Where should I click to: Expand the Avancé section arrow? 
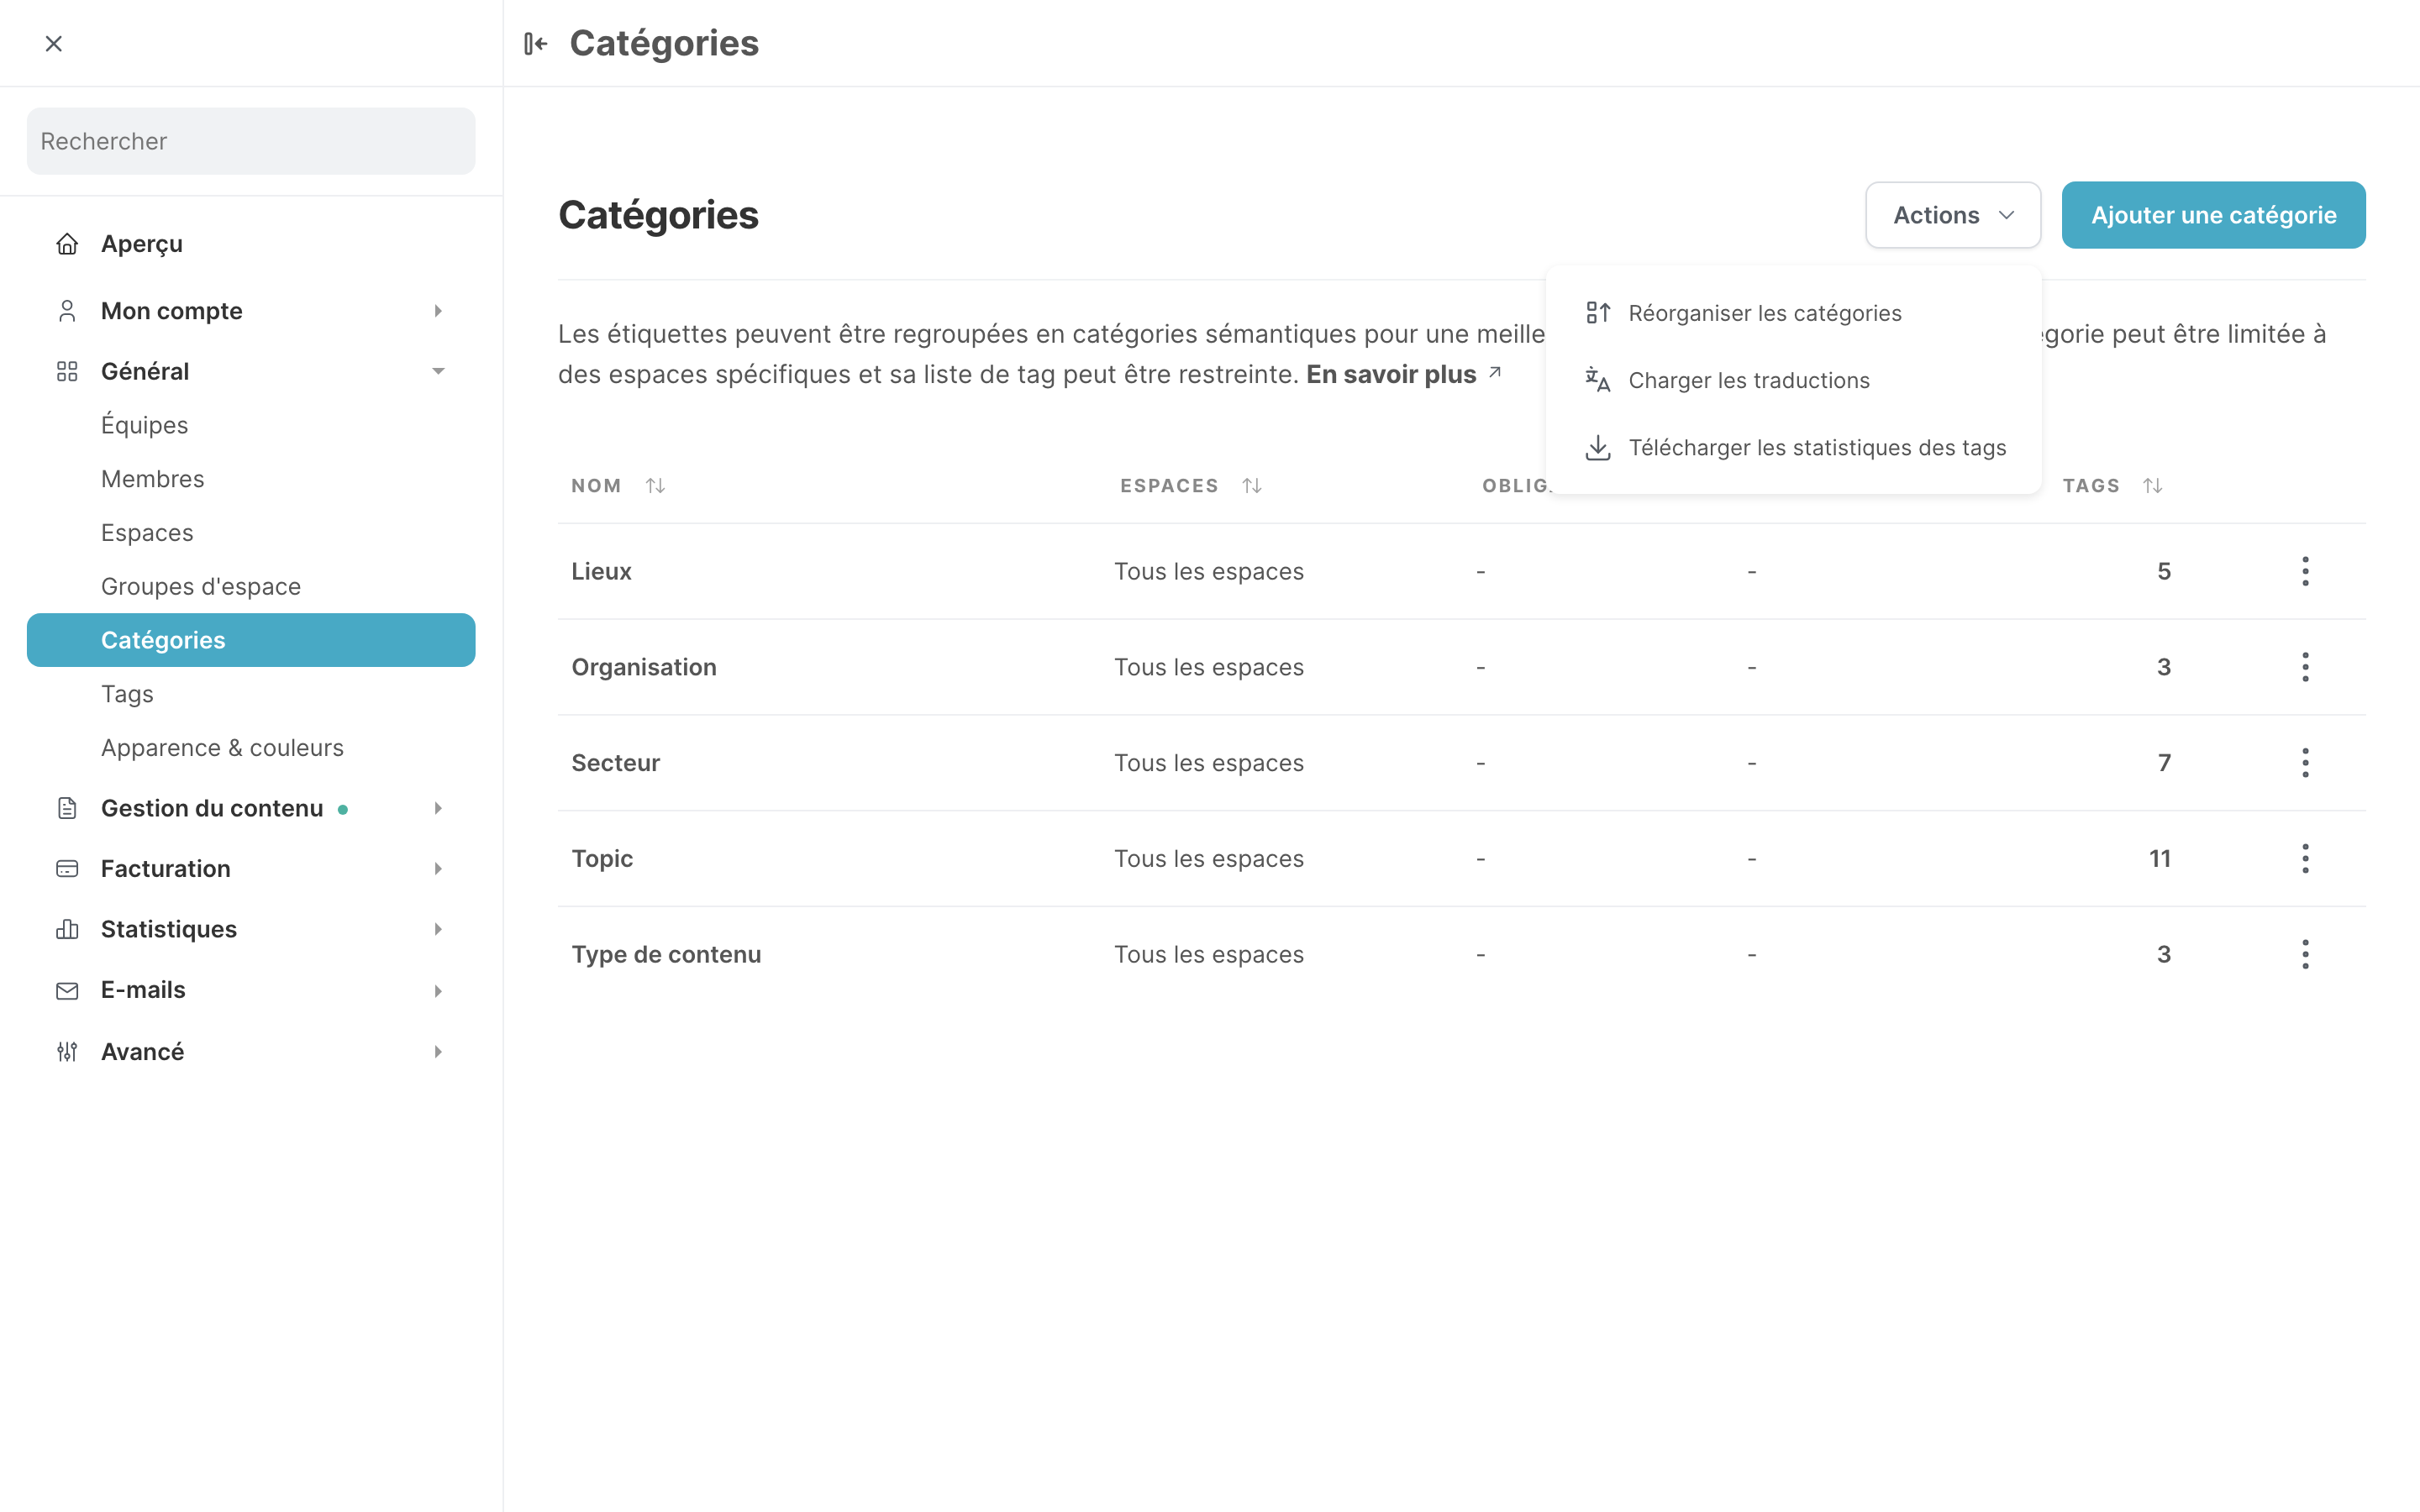[438, 1051]
